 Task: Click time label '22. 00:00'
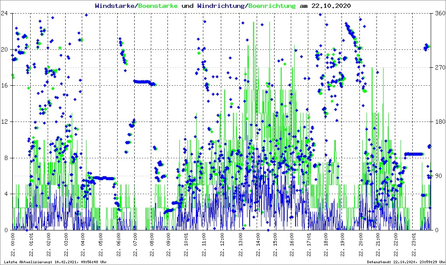coord(13,244)
